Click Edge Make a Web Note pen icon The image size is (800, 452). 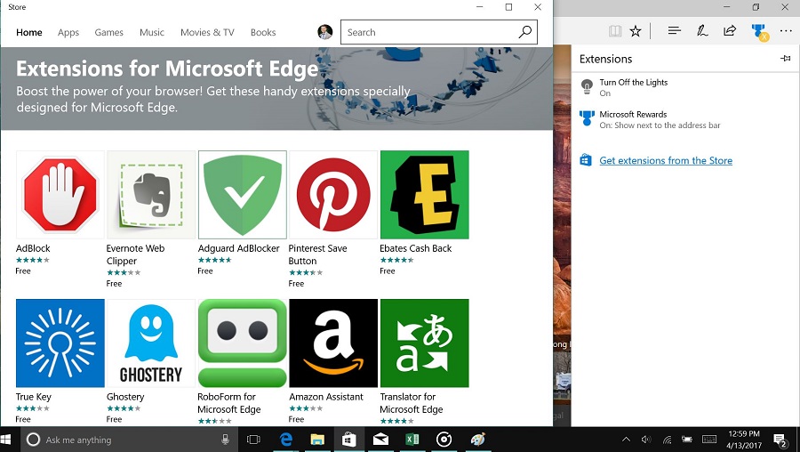point(702,30)
